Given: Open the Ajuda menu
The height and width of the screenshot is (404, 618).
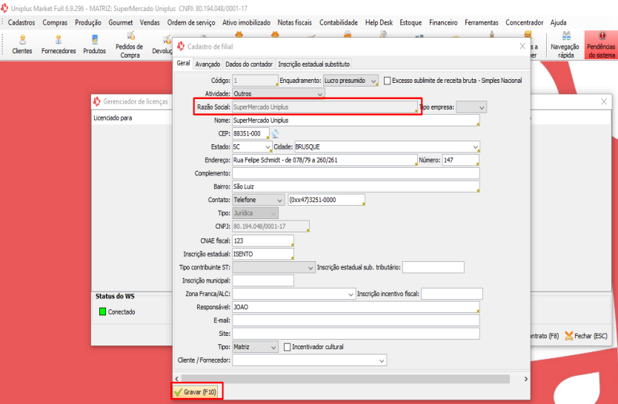Looking at the screenshot, I should tap(558, 22).
